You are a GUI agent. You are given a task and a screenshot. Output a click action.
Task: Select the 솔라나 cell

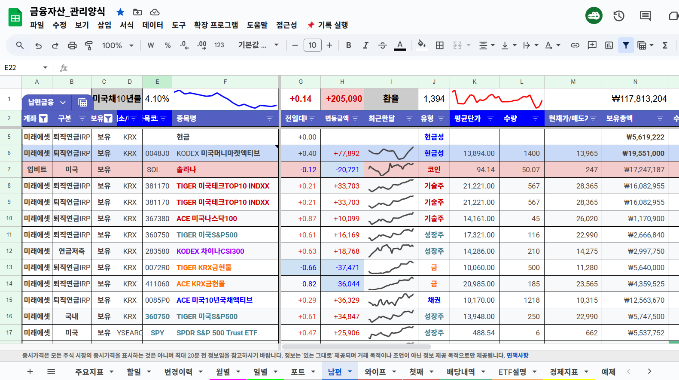(225, 170)
